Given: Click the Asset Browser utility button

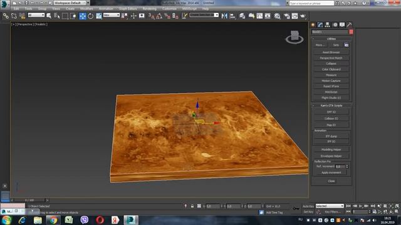Looking at the screenshot, I should [x=331, y=52].
